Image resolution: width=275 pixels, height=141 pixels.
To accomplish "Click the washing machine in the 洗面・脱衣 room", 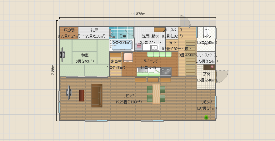I will pos(138,47).
